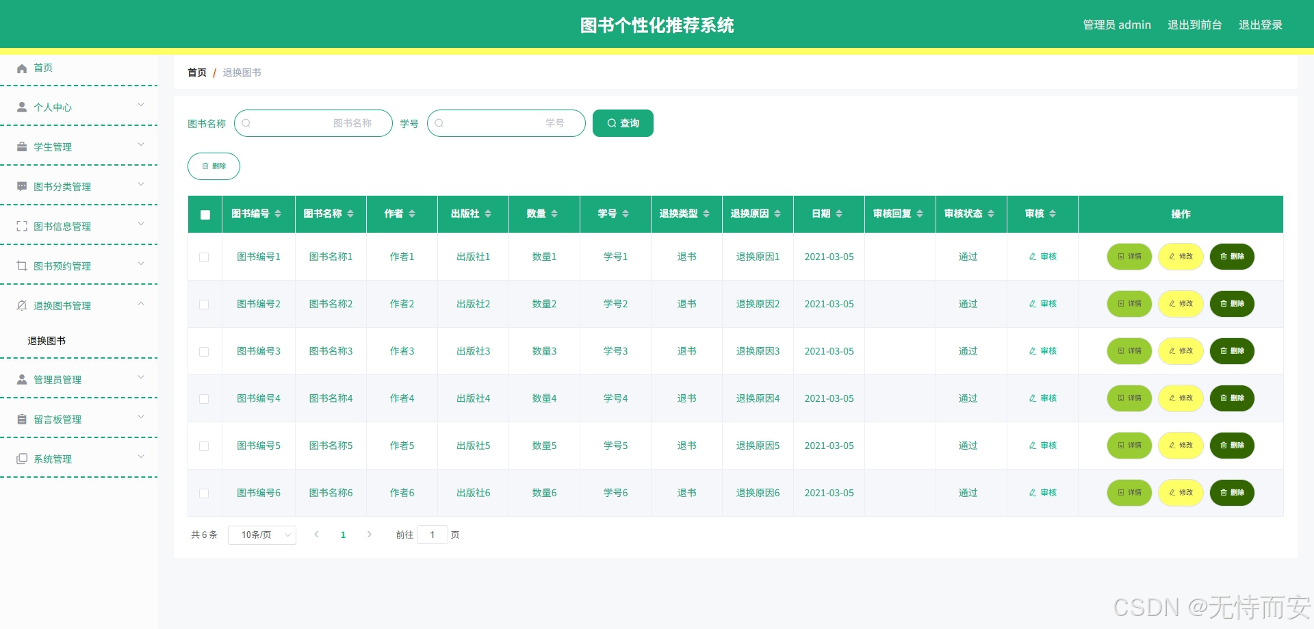
Task: Sort table by 数量 column arrows
Action: 554,214
